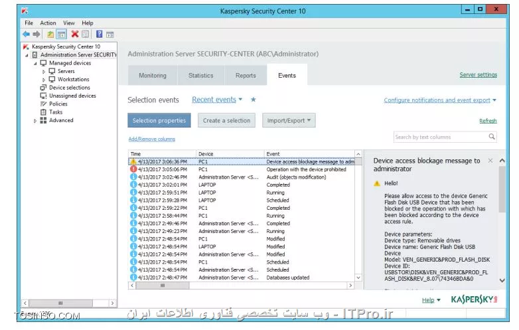Toggle the Show/Hide console tree icon
519x330 pixels.
[61, 34]
